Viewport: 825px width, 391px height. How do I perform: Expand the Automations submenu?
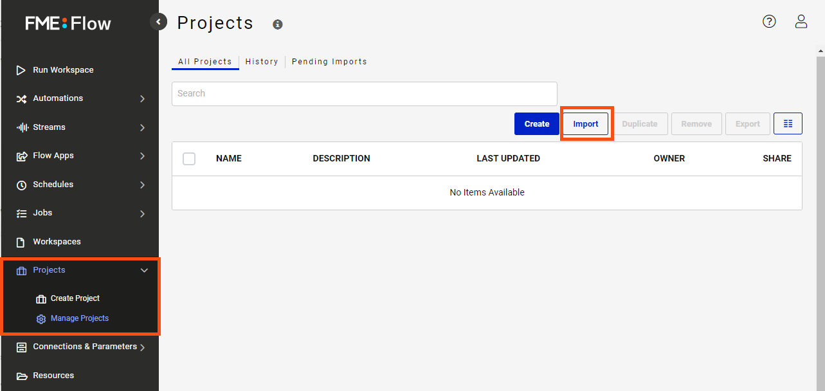pos(142,99)
